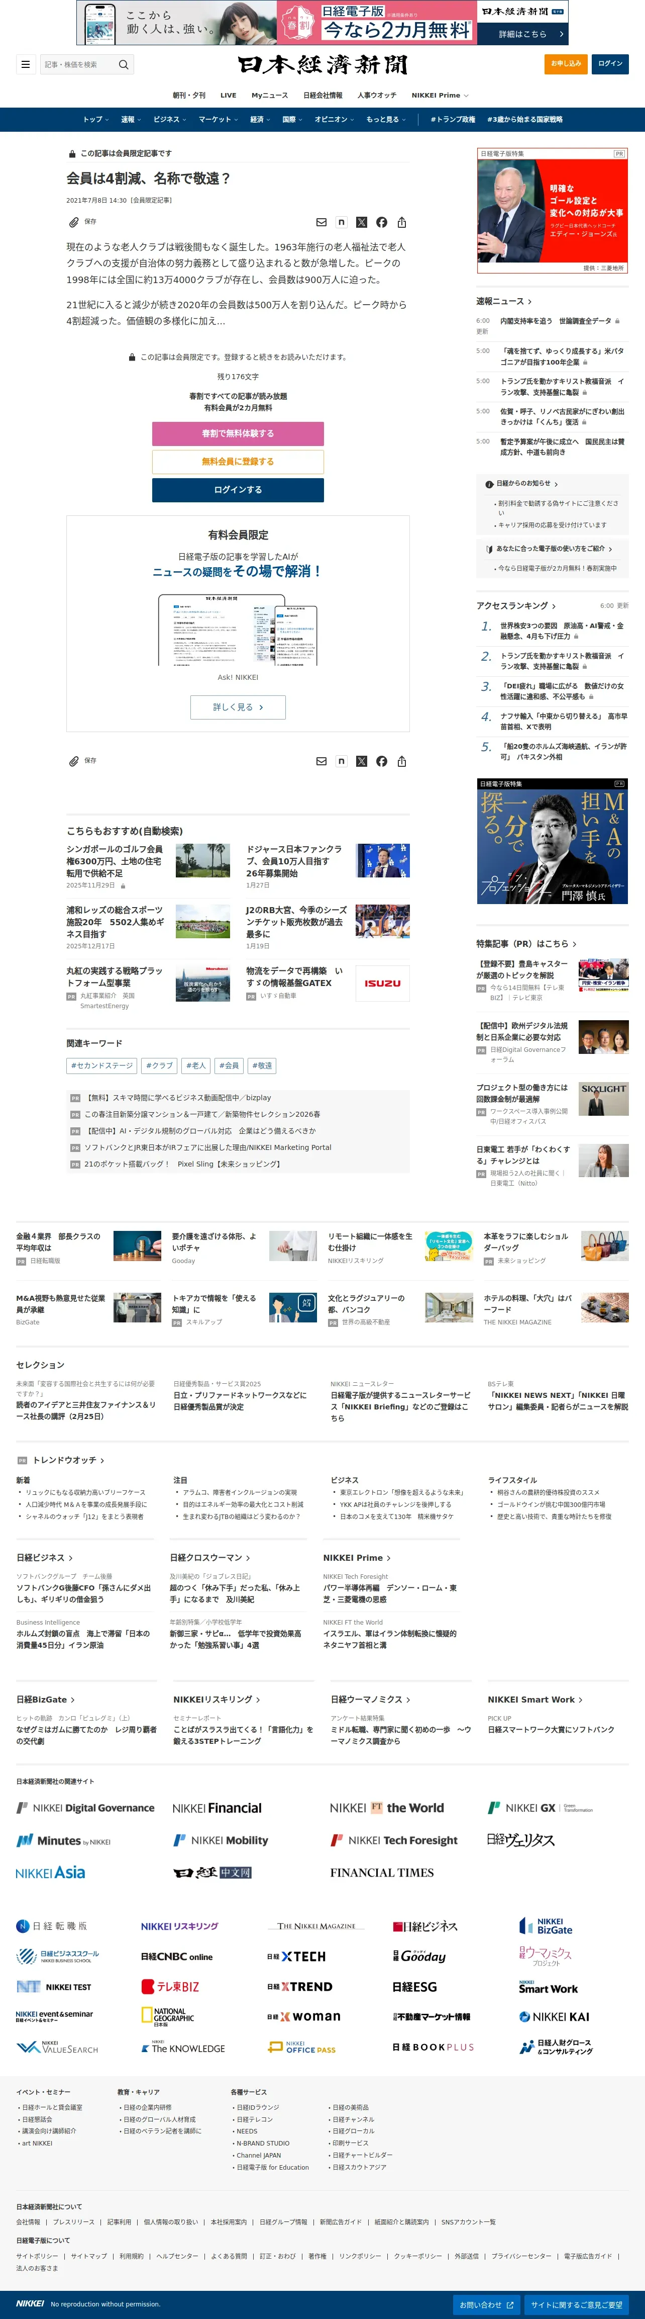Open the hamburger menu icon in the header
Image resolution: width=645 pixels, height=2319 pixels.
coord(25,65)
